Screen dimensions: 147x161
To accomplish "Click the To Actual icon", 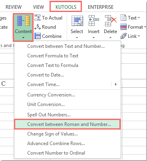I will click(x=38, y=18).
